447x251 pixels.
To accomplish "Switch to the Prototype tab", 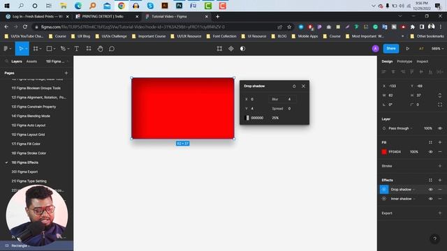I will (x=404, y=61).
